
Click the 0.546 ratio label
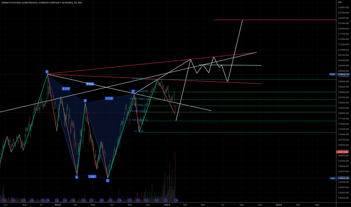(90, 84)
